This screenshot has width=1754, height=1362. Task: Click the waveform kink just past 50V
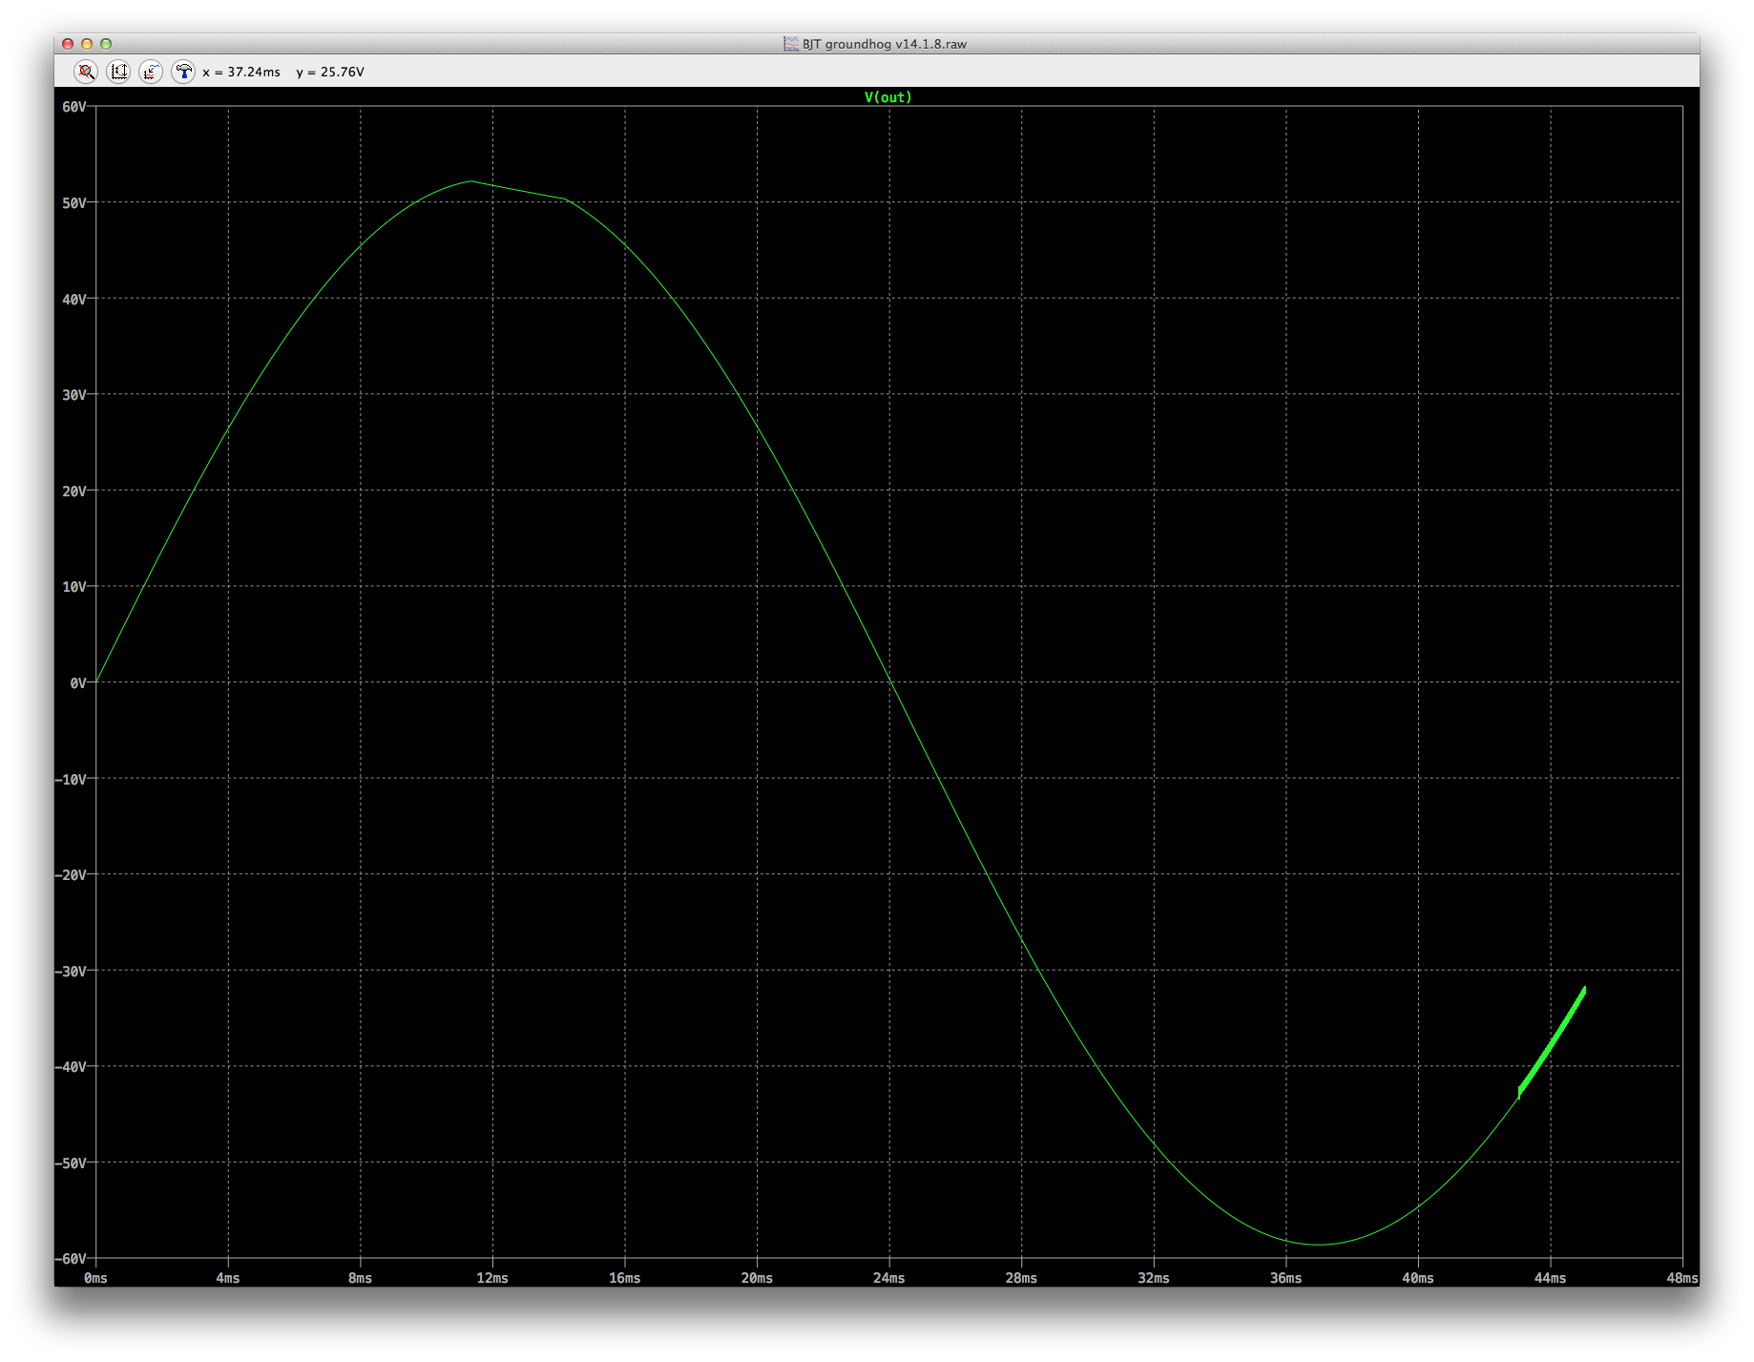pyautogui.click(x=566, y=199)
